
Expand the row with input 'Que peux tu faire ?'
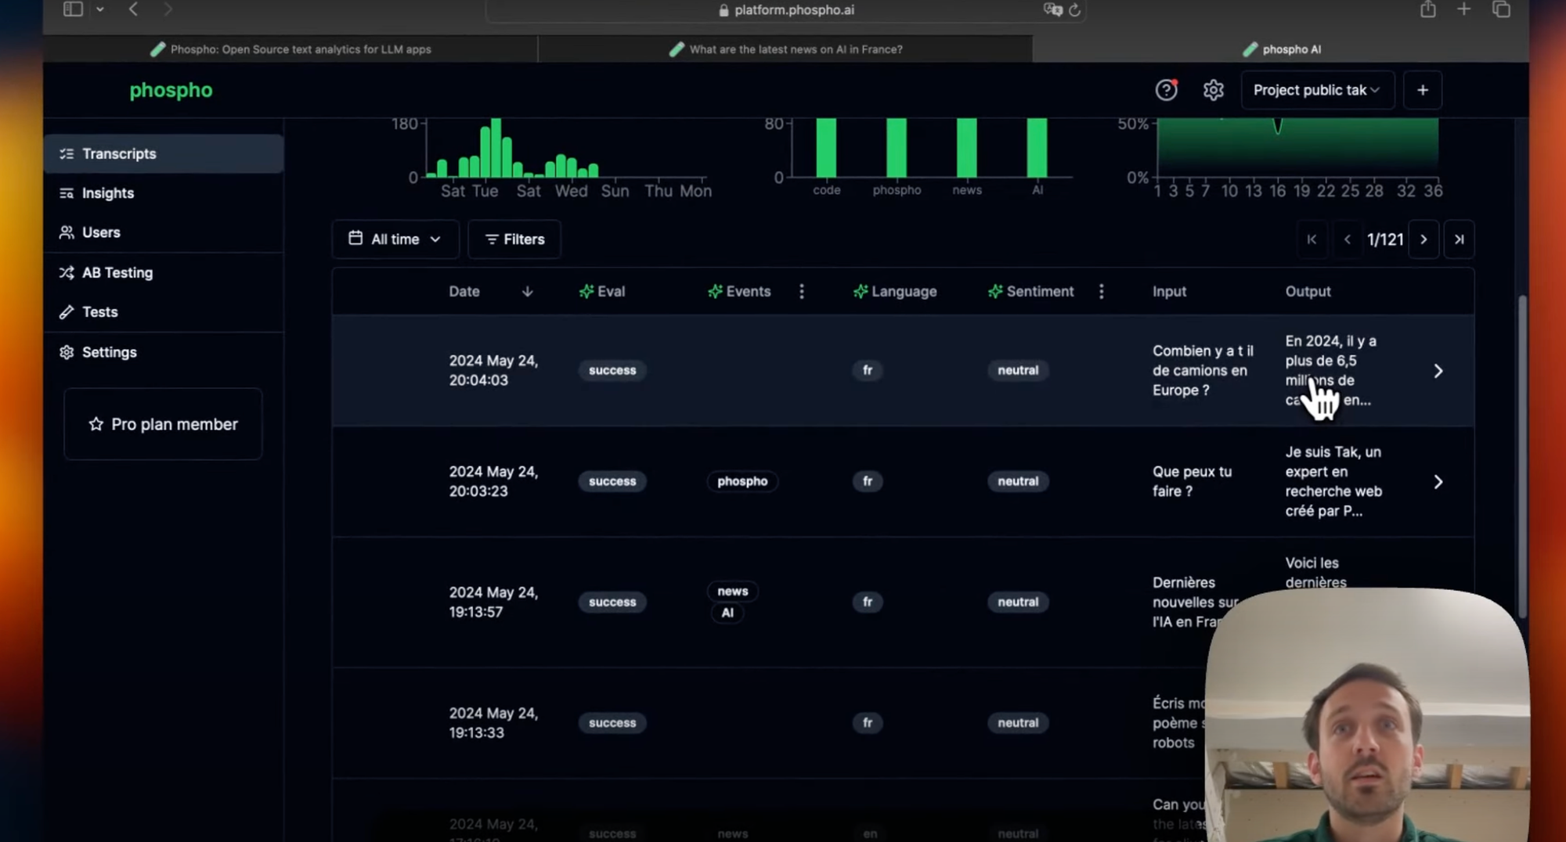point(1438,481)
